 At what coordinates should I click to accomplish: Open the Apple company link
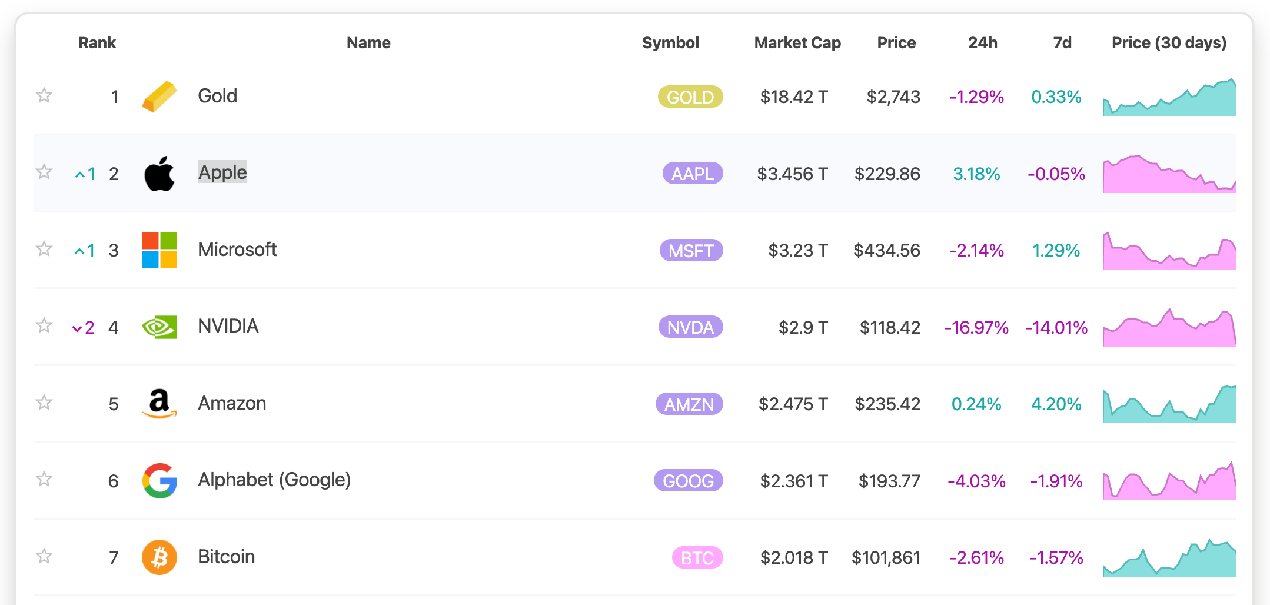(x=222, y=172)
